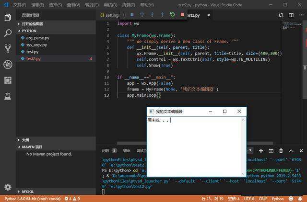Screen dimensions: 307x202
Task: Open the File menu
Action: pos(20,5)
